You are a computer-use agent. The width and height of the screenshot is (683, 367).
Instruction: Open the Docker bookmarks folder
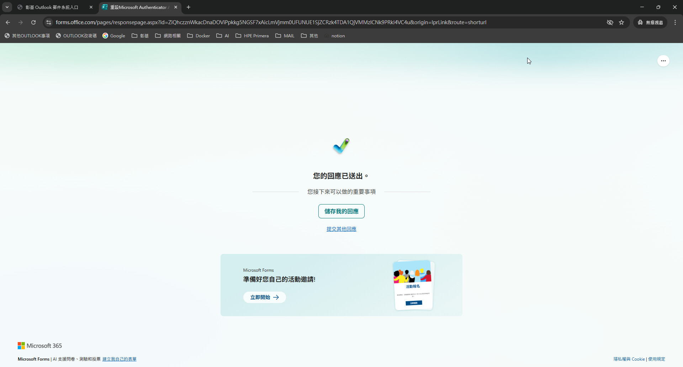(x=198, y=36)
